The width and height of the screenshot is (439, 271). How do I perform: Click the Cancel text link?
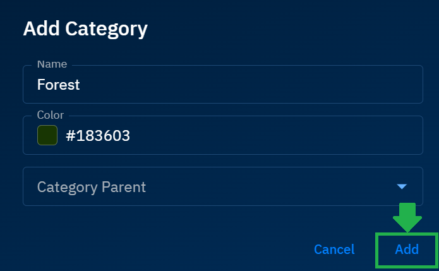click(334, 250)
